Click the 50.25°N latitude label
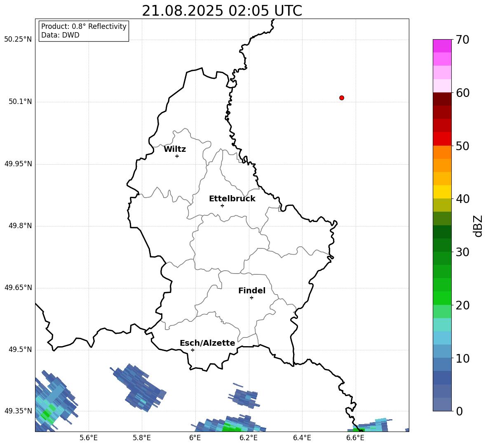This screenshot has height=446, width=488. coord(18,40)
